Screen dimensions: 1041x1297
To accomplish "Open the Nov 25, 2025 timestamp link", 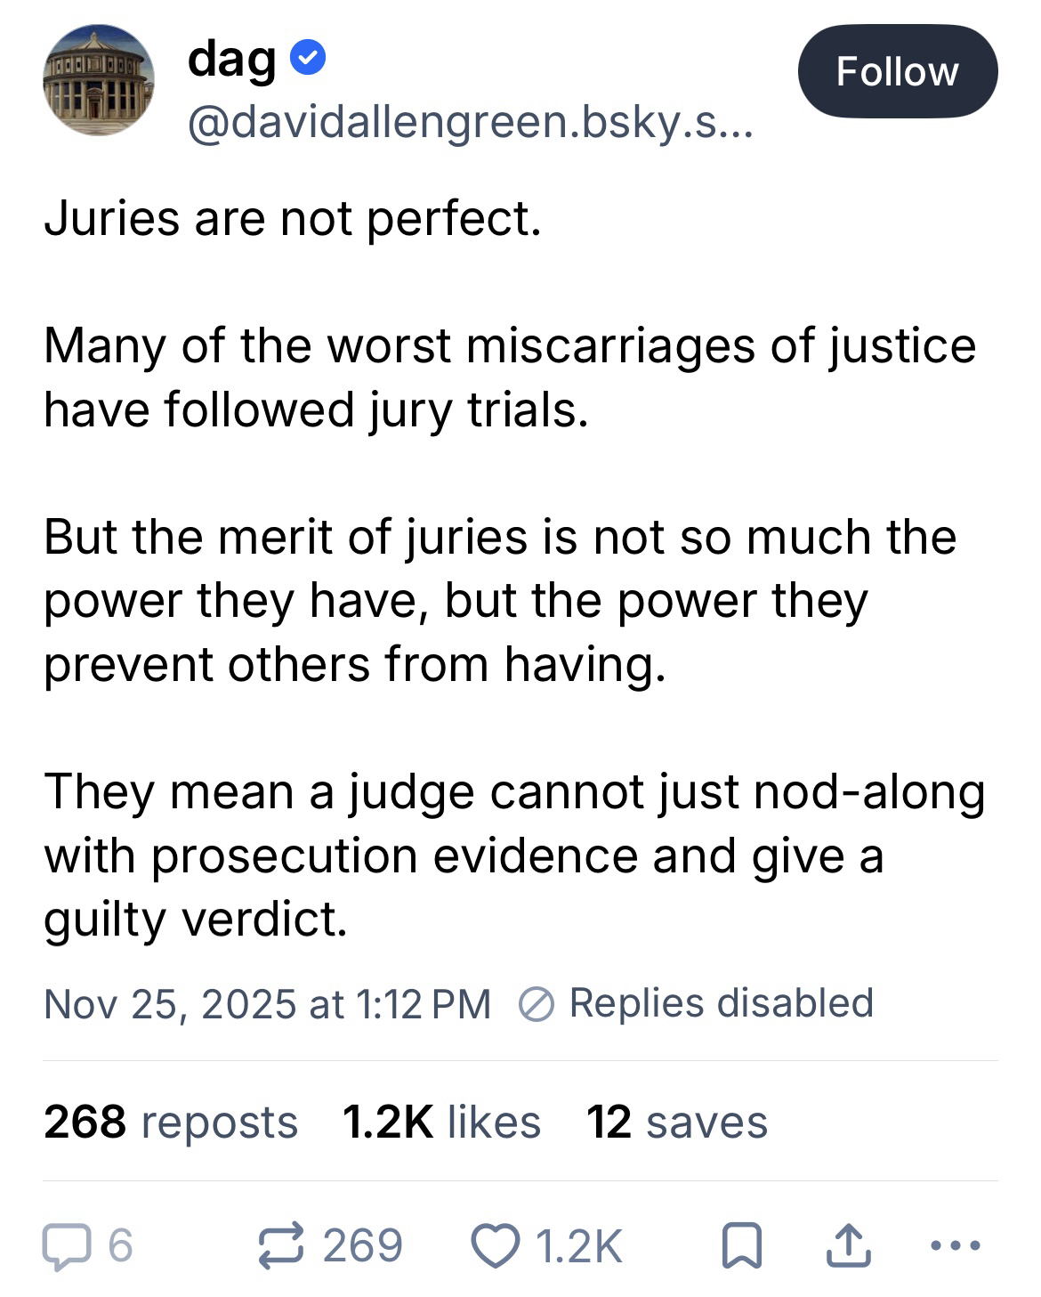I will [x=267, y=1004].
